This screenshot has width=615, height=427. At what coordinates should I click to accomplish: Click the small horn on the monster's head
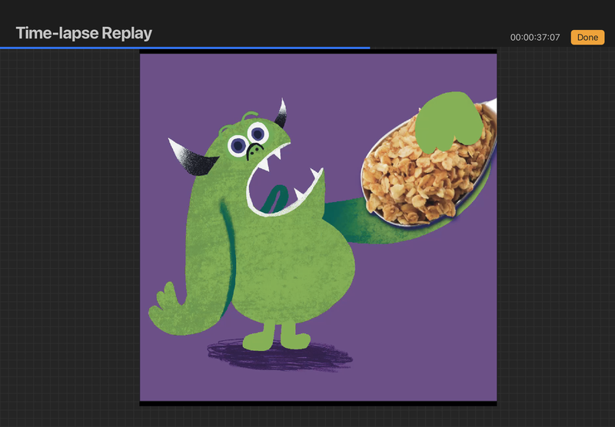tap(281, 113)
